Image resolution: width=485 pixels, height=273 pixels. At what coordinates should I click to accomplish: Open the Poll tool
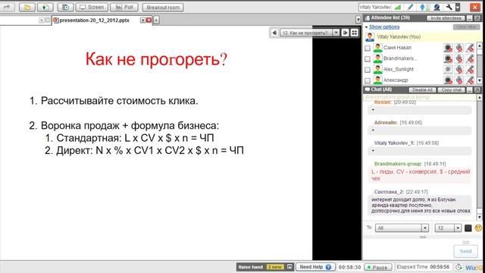point(124,7)
